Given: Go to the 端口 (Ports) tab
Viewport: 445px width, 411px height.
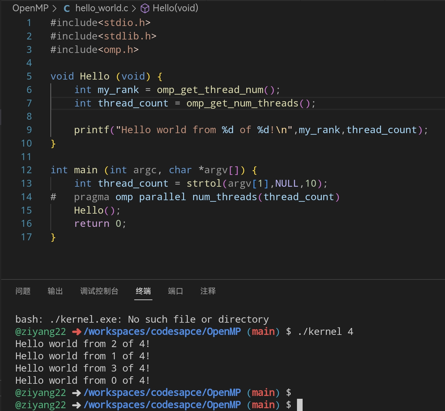Looking at the screenshot, I should (175, 291).
